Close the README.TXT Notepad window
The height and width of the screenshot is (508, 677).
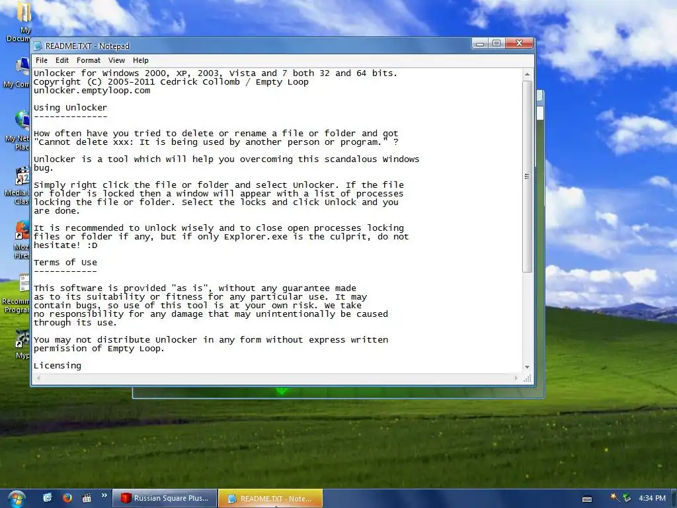coord(520,43)
